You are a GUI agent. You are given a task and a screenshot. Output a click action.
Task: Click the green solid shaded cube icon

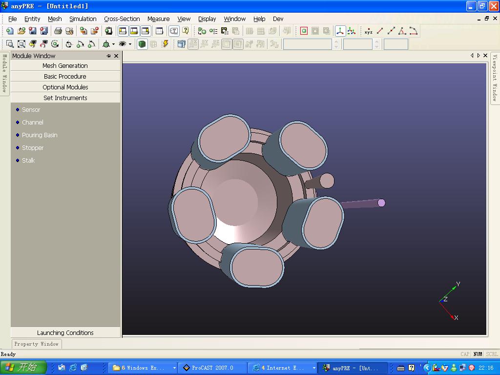click(142, 44)
